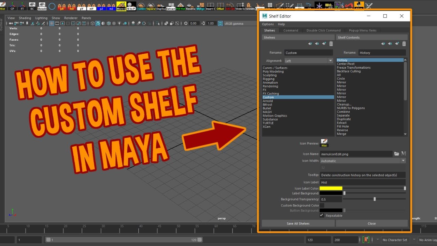Add a new shelf with the plus icon
The width and height of the screenshot is (437, 246).
324,44
